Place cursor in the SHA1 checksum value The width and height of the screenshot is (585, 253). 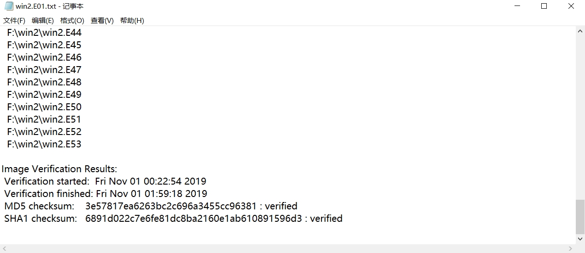tap(193, 218)
